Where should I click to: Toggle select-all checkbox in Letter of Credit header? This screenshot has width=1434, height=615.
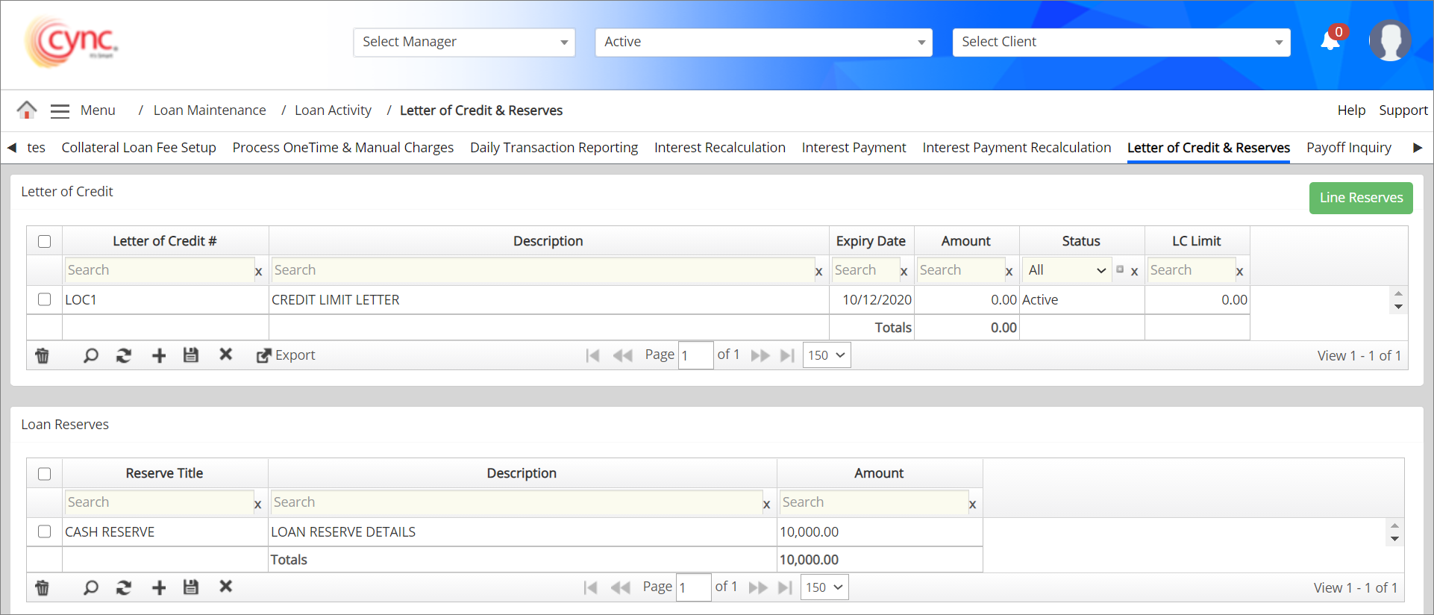pyautogui.click(x=45, y=241)
